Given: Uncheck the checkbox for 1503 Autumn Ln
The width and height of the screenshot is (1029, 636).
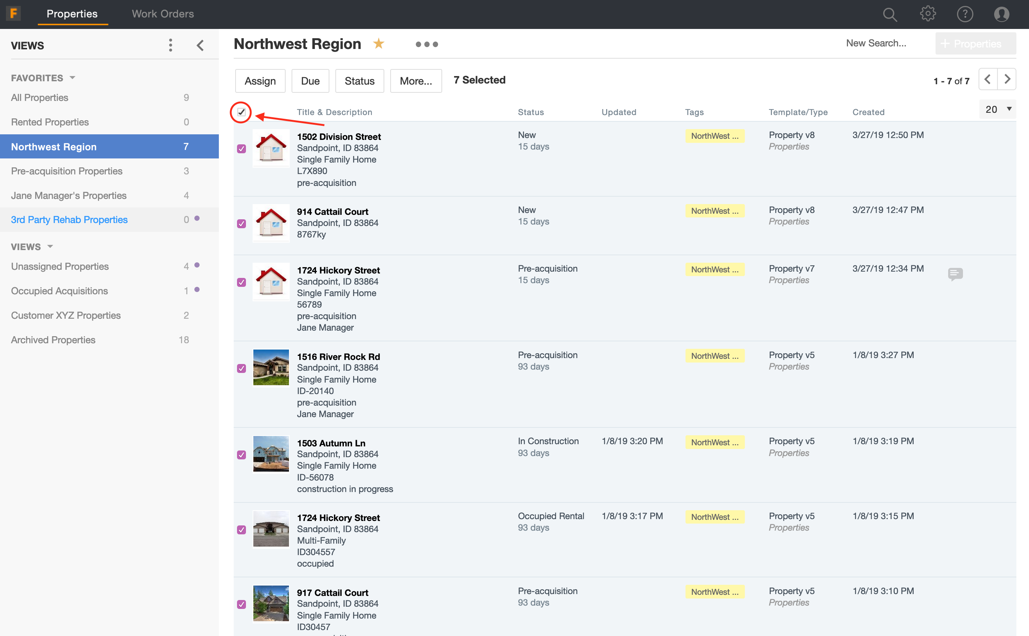Looking at the screenshot, I should pos(241,455).
